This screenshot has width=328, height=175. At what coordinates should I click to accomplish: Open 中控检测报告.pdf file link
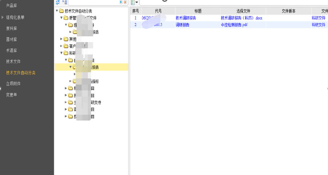(x=234, y=25)
